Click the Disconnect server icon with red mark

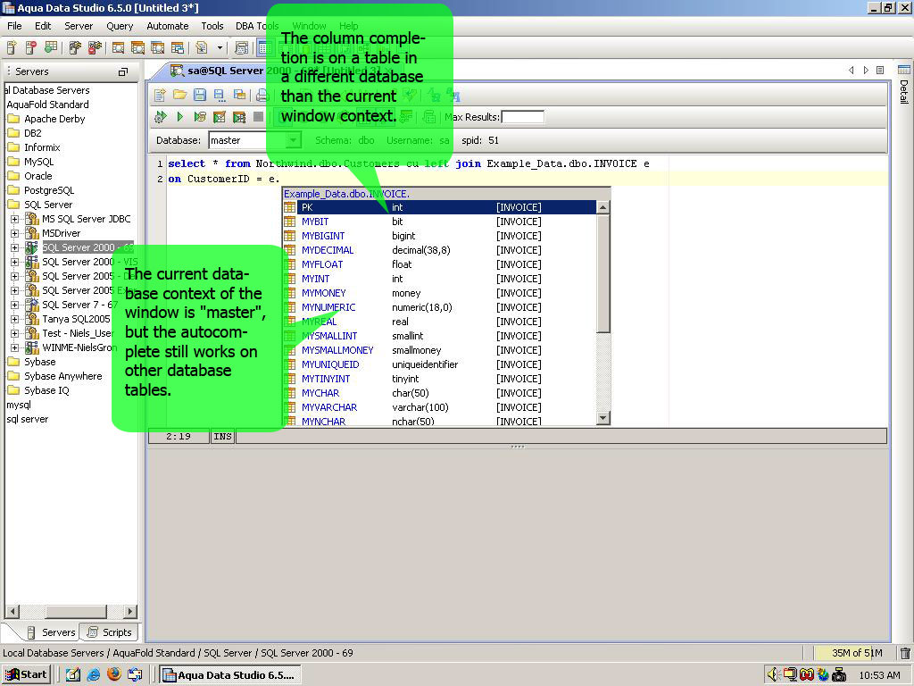95,47
